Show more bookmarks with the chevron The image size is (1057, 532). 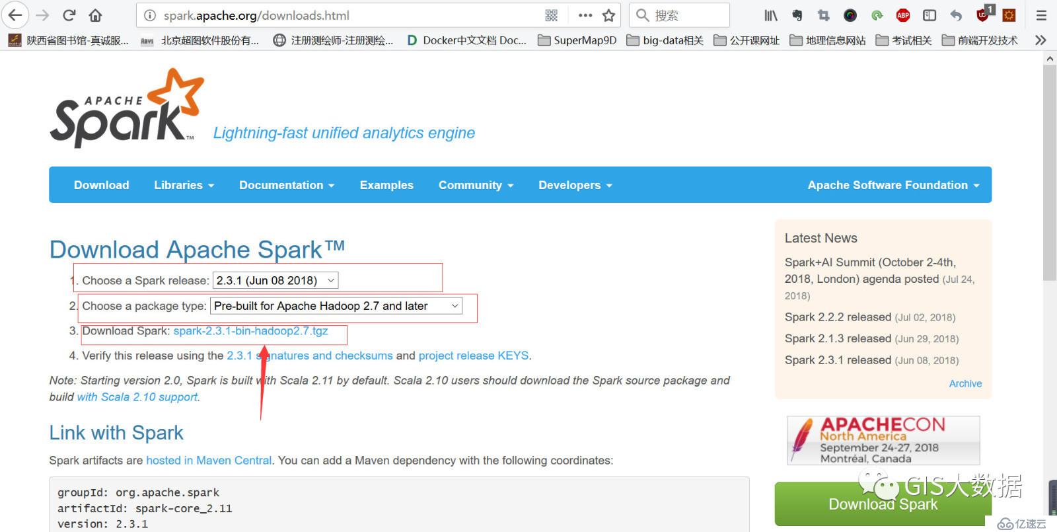1040,40
